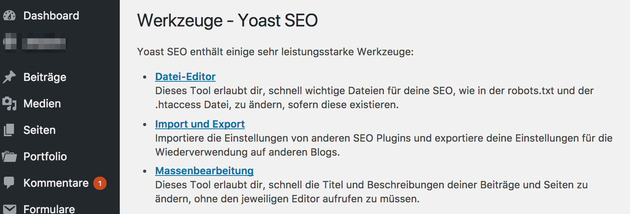Go to Beiträge in the sidebar
630x214 pixels.
[45, 77]
